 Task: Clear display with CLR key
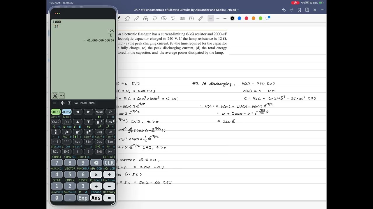pyautogui.click(x=109, y=163)
